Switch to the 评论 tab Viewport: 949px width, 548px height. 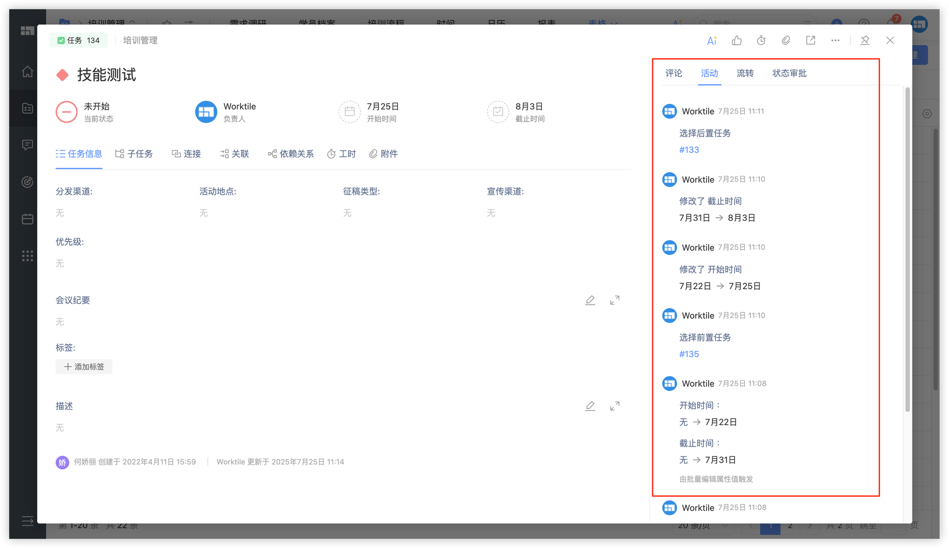pos(673,73)
